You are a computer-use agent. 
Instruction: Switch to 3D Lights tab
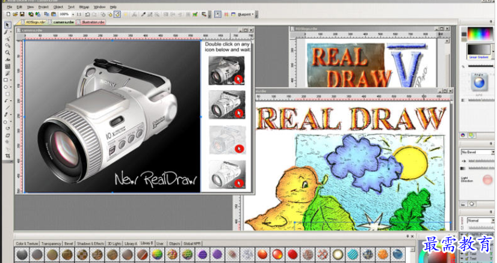coord(114,244)
